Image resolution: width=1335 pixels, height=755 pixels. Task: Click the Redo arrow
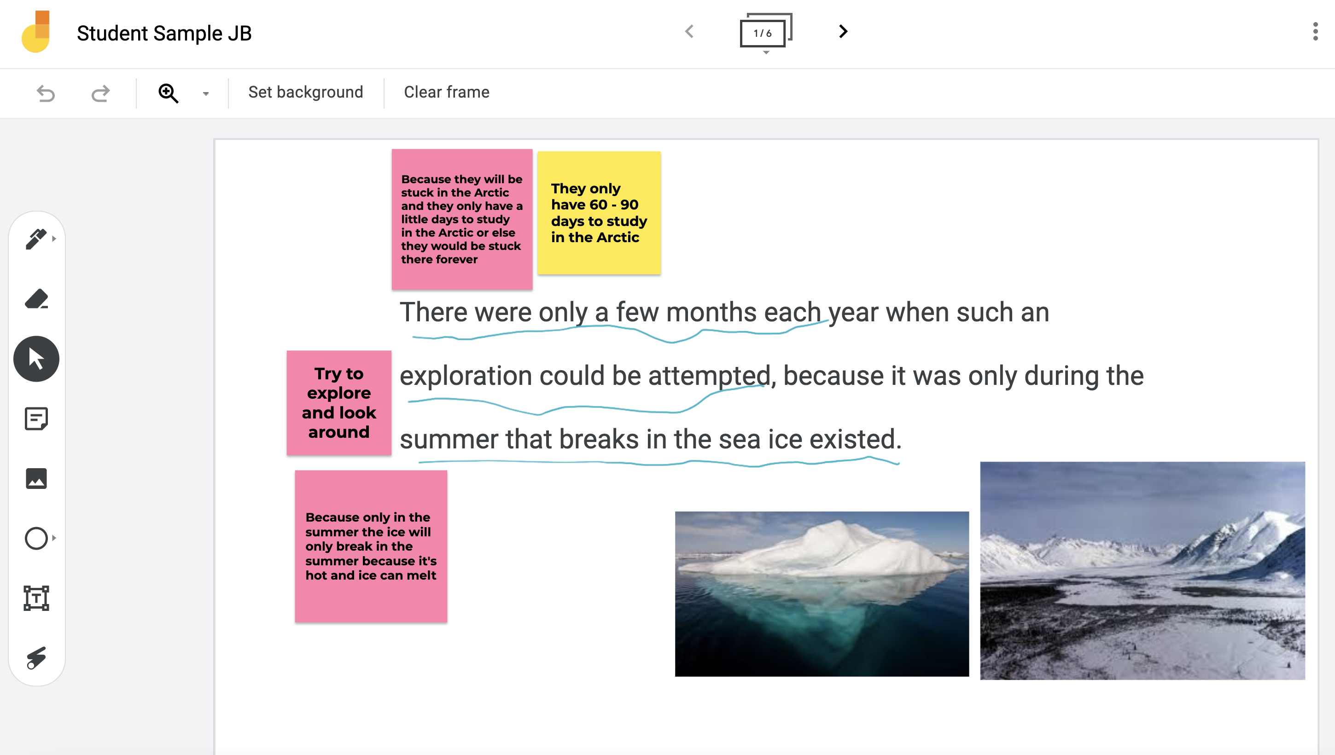coord(100,93)
